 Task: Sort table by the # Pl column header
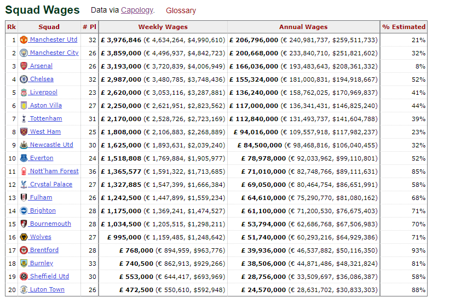pyautogui.click(x=89, y=27)
